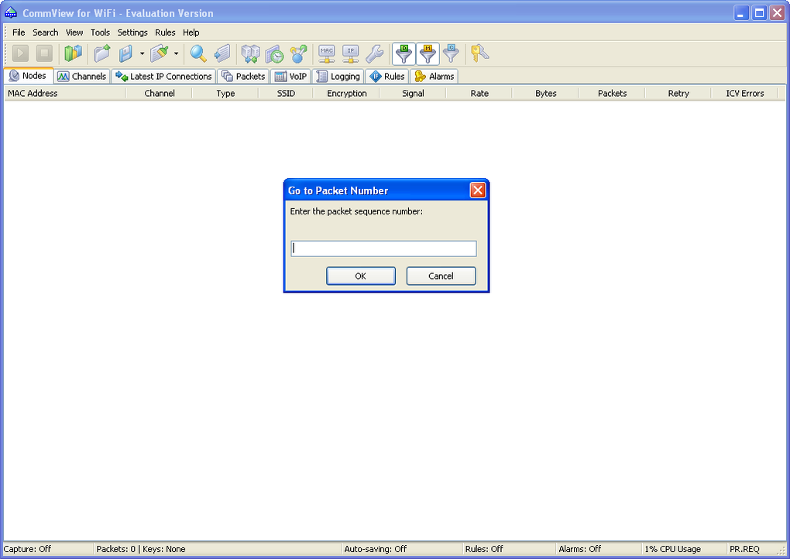The image size is (790, 559).
Task: Switch to the Logging tab
Action: pyautogui.click(x=338, y=76)
